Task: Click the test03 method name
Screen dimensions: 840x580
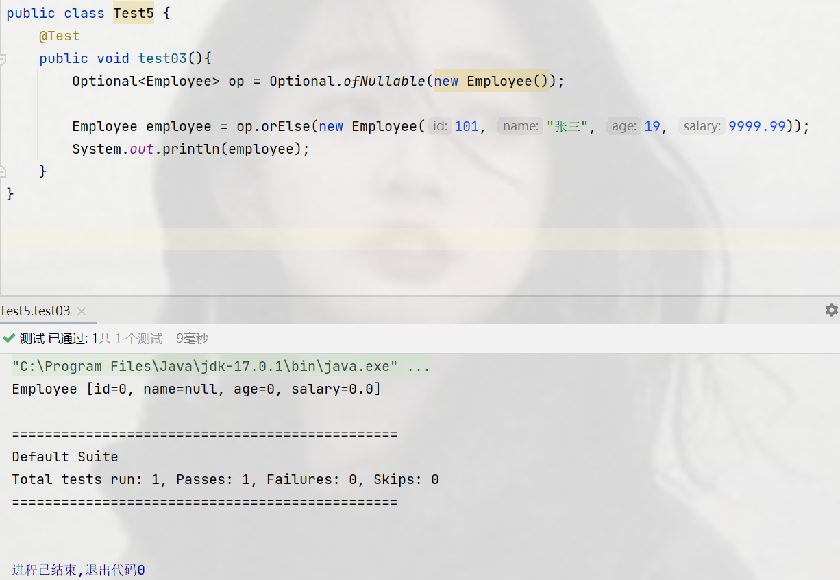Action: coord(162,59)
